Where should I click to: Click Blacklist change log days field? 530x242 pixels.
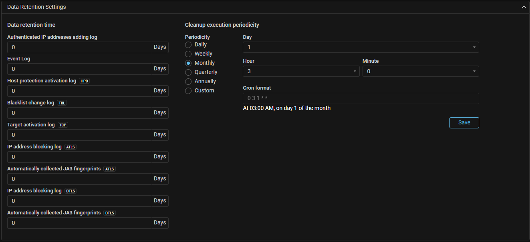point(80,113)
